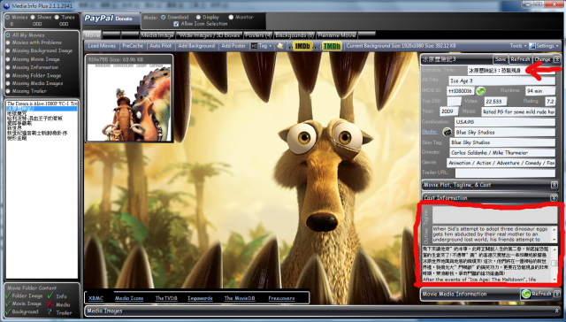Screen dimensions: 566x322
Task: Select 'The Dream is Alive' in movie list
Action: [x=42, y=103]
